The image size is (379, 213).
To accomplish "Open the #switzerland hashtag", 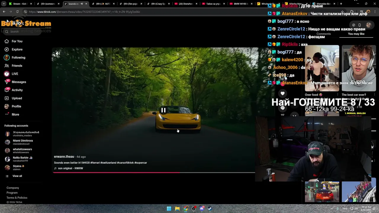I will coord(108,163).
